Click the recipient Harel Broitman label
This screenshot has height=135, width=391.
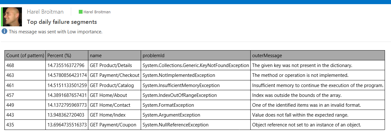tap(97, 12)
